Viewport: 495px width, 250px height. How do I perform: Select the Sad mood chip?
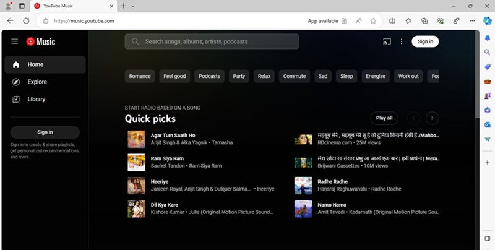[x=323, y=76]
